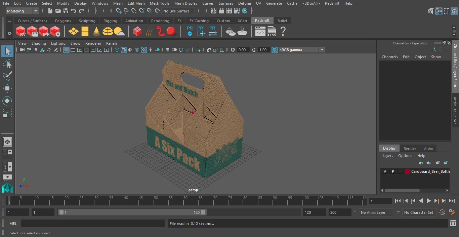Click the red color swatch of Cardboard_Beer_Bottle layer
The height and width of the screenshot is (237, 459).
click(408, 171)
